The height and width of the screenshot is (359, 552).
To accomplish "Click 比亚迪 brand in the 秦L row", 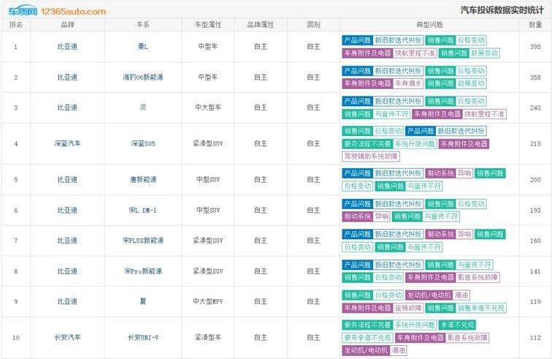I will click(68, 47).
